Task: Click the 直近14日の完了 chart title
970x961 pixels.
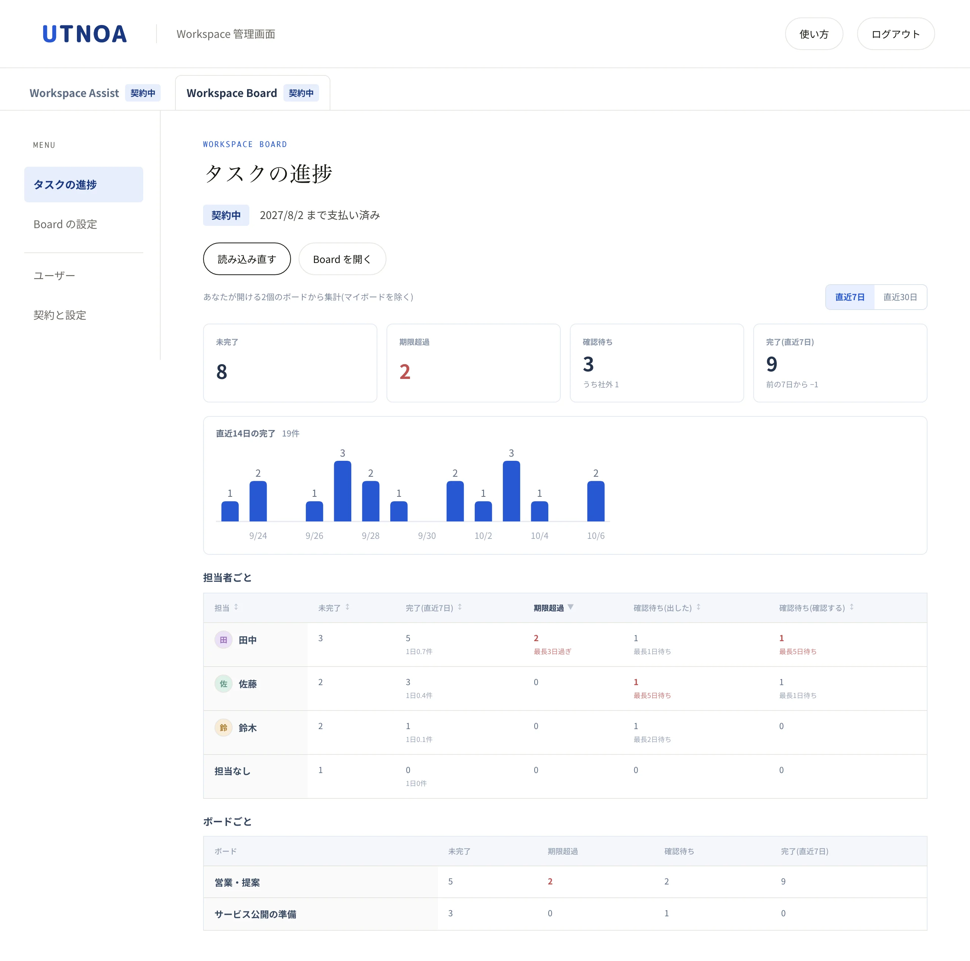Action: pos(246,433)
